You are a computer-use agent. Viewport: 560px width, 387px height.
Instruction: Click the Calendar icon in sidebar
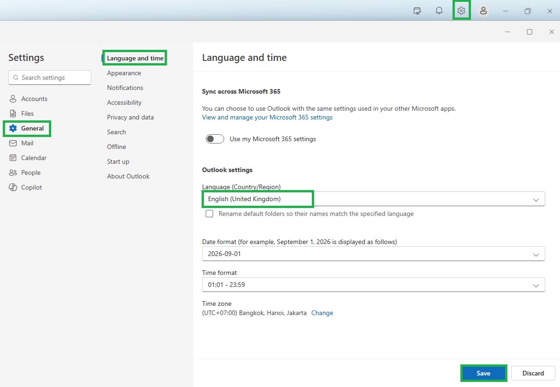point(13,158)
